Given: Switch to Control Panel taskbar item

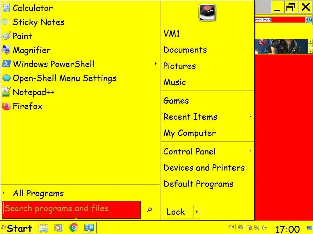Looking at the screenshot, I should [x=89, y=228].
